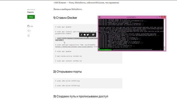
Task: Share selected text on Twitter
Action: tap(88, 35)
